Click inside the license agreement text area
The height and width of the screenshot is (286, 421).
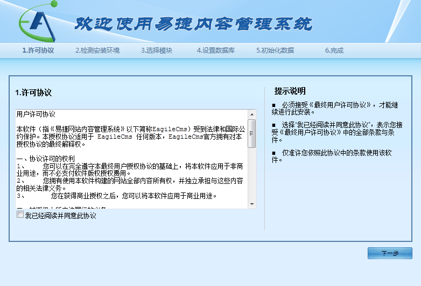[x=132, y=159]
